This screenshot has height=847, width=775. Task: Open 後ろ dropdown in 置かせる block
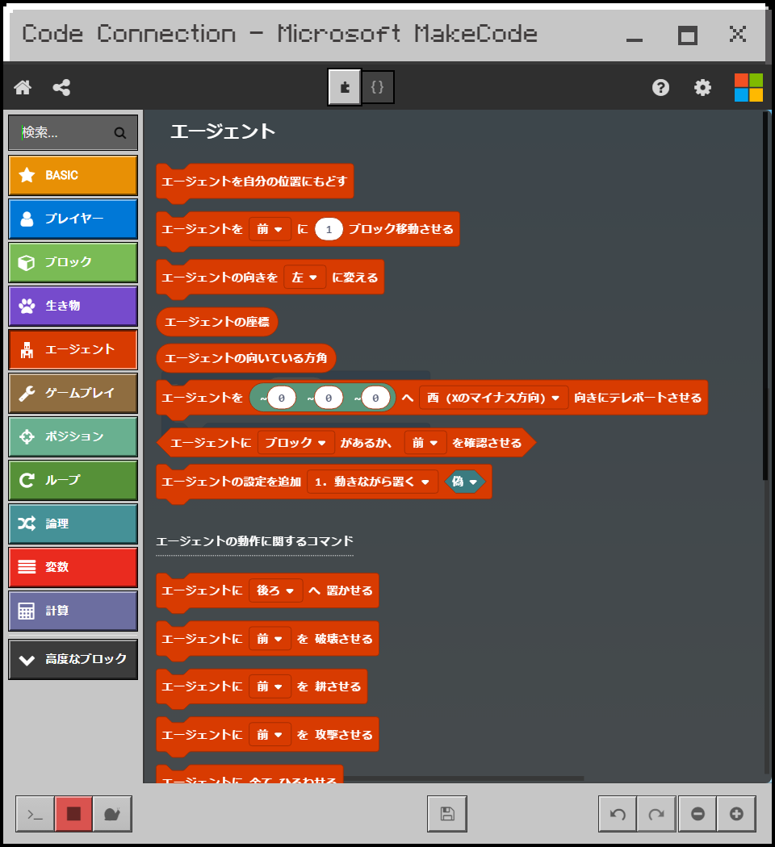pos(275,590)
